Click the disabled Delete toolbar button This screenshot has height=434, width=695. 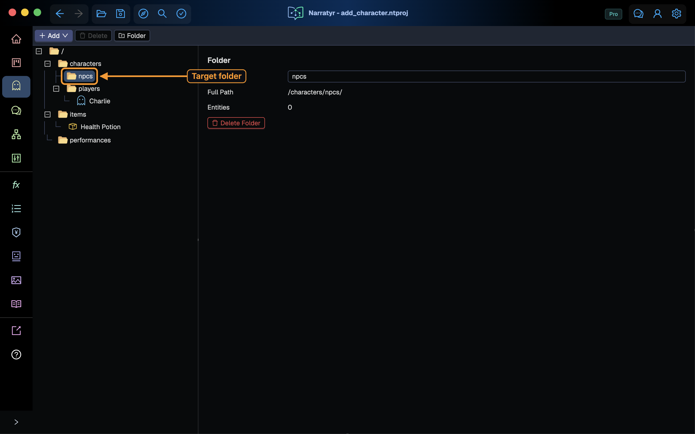click(x=93, y=36)
